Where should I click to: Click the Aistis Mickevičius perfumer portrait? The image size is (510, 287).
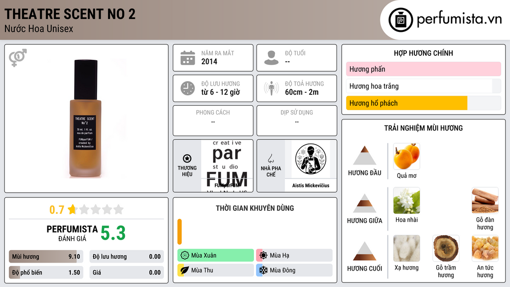[x=311, y=159]
